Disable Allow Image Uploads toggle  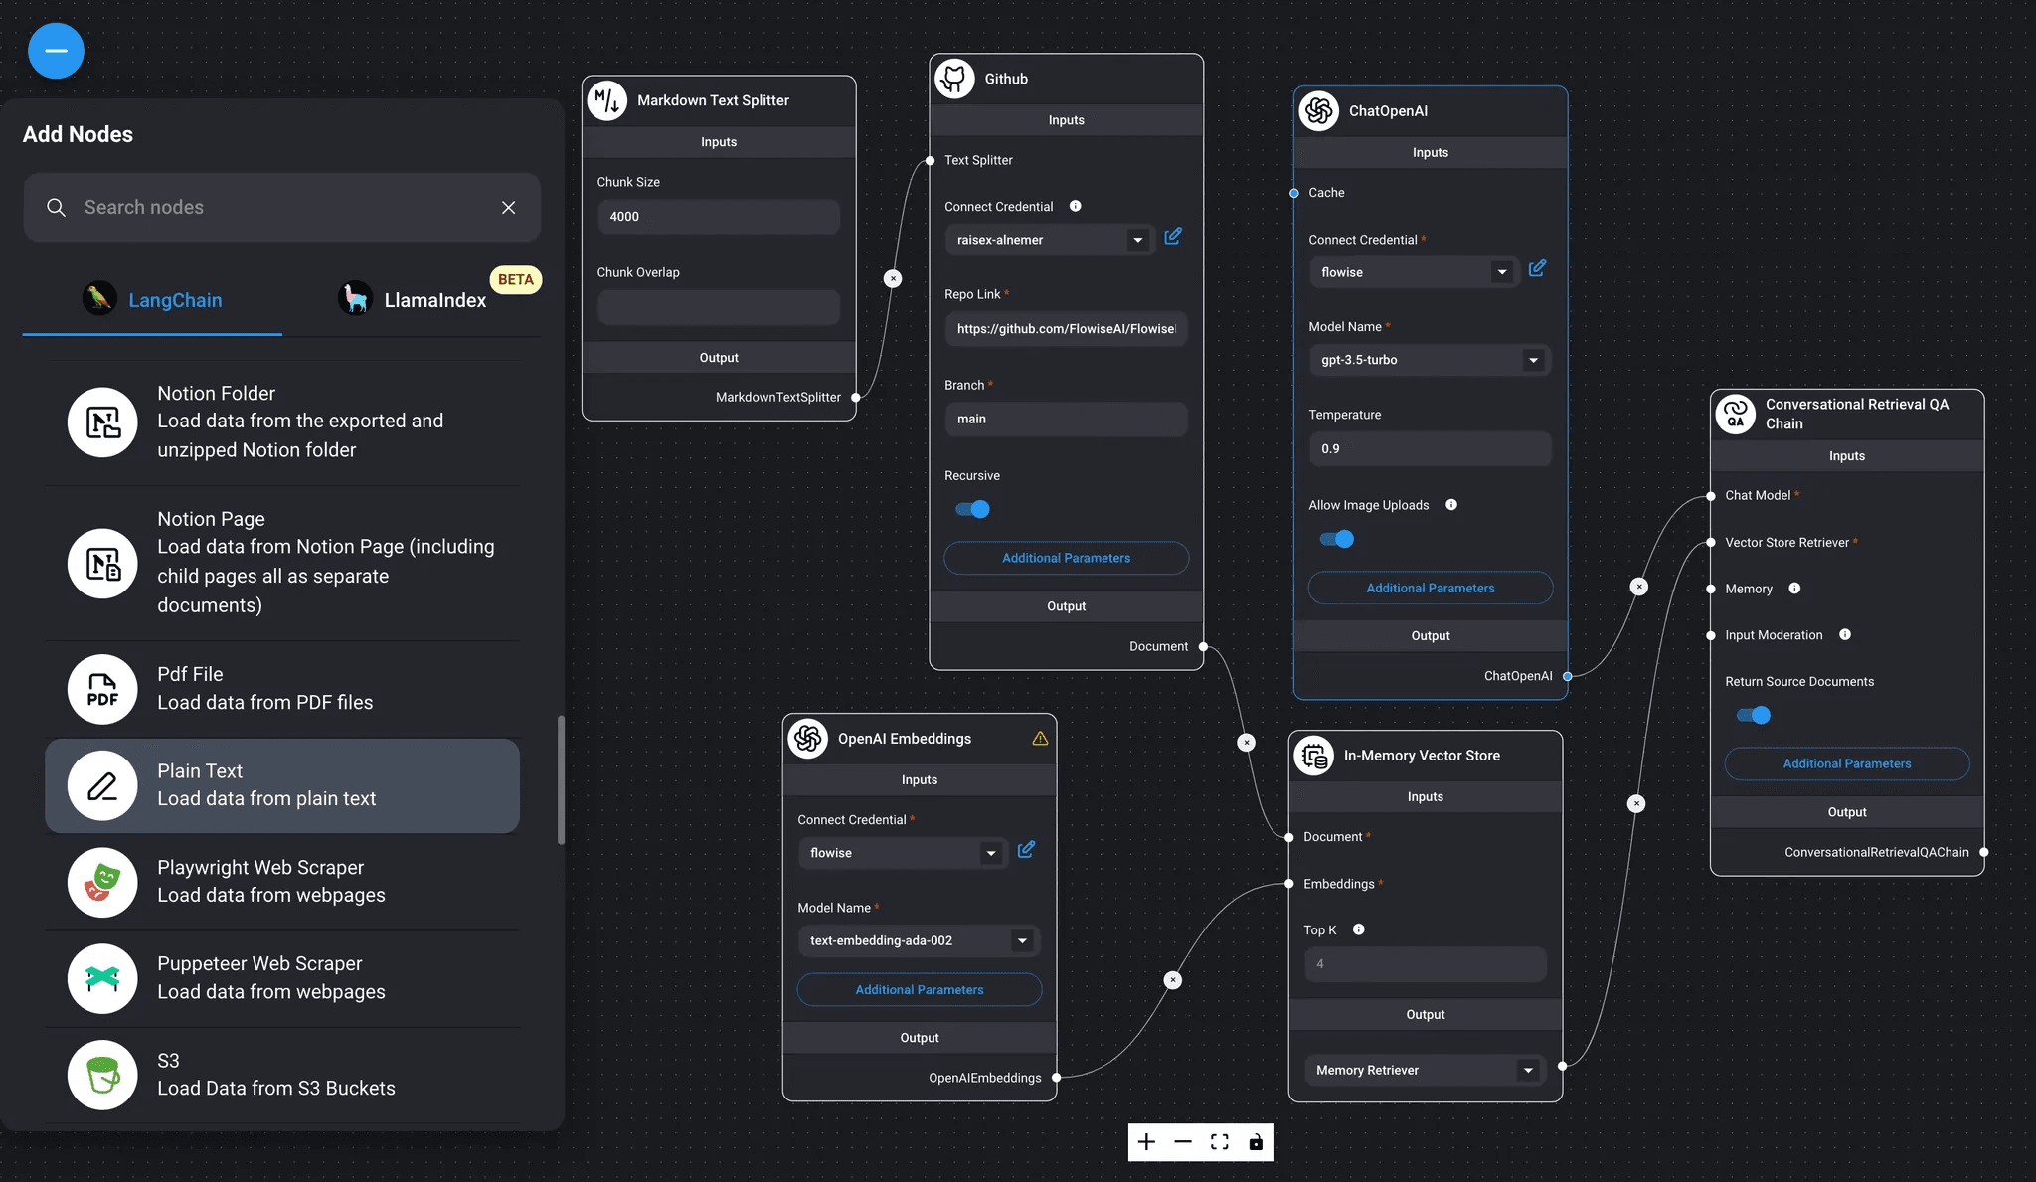pyautogui.click(x=1336, y=539)
